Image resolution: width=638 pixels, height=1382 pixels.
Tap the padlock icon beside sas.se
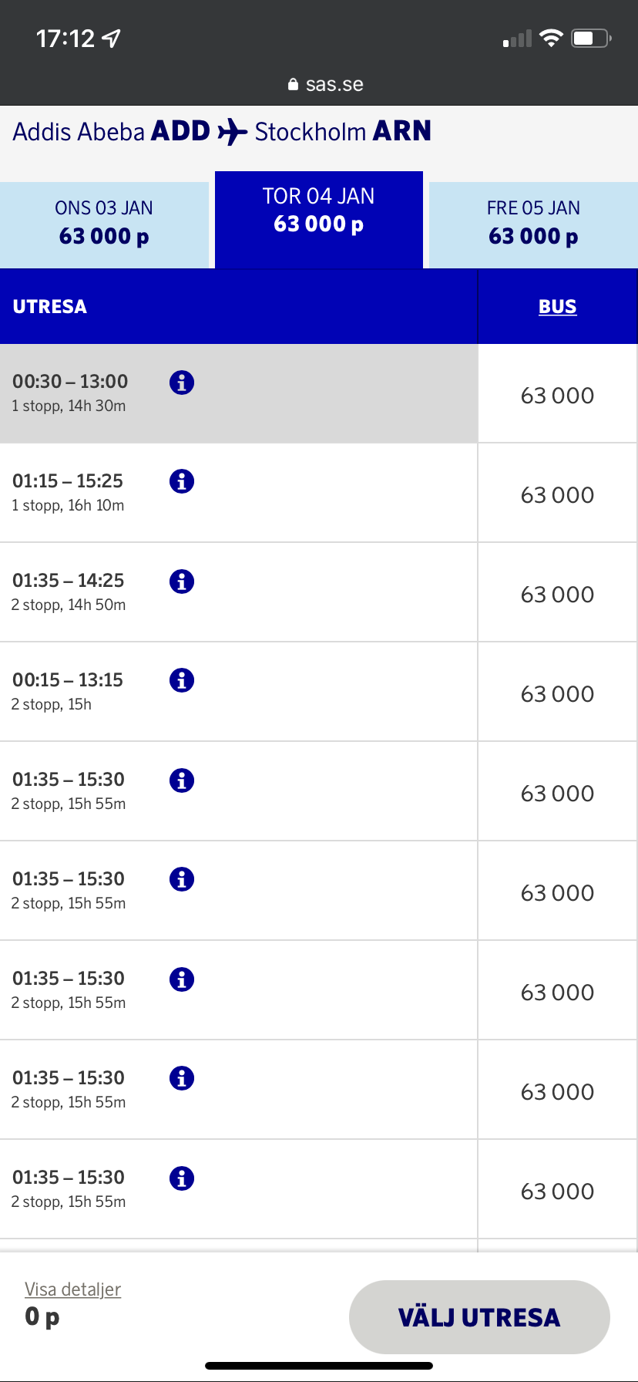point(293,84)
